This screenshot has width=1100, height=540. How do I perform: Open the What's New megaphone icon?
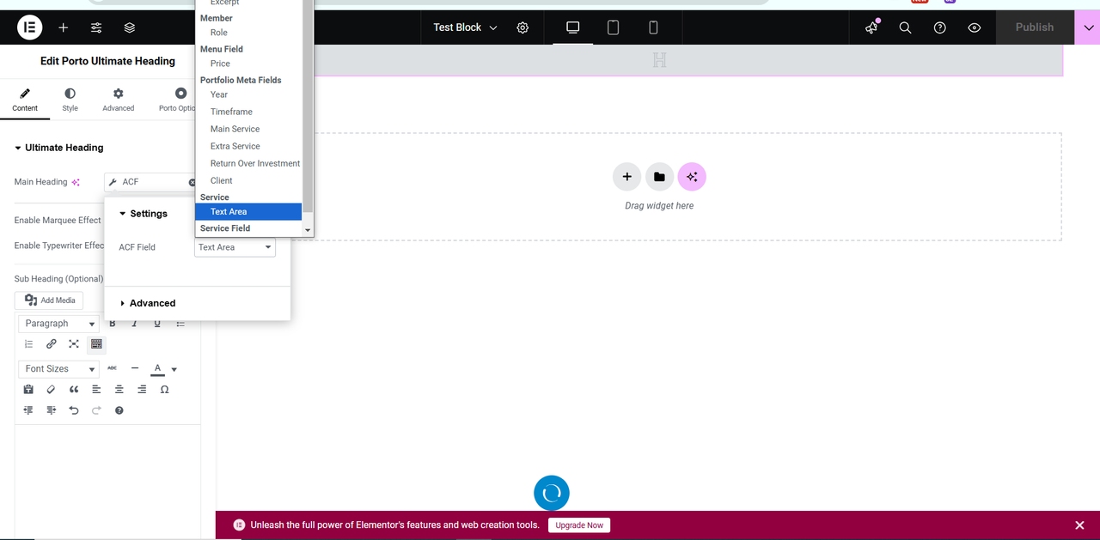click(x=872, y=27)
